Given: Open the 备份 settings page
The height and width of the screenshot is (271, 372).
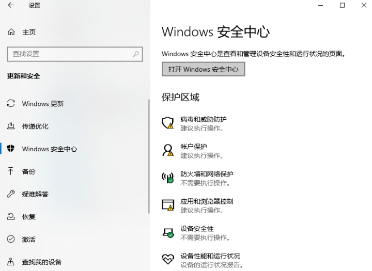Looking at the screenshot, I should tap(29, 171).
